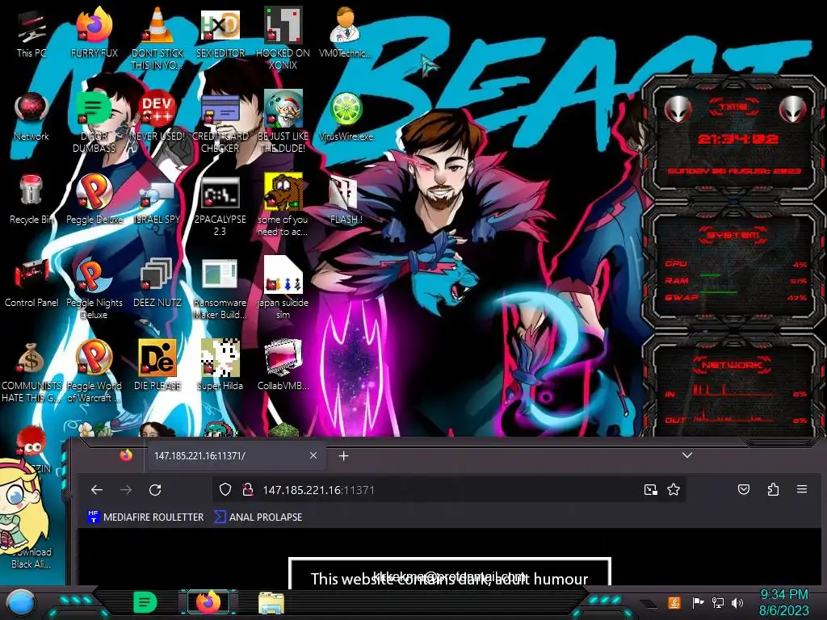Open the DIFOR DUMBASS green icon
The width and height of the screenshot is (827, 620).
click(x=94, y=123)
